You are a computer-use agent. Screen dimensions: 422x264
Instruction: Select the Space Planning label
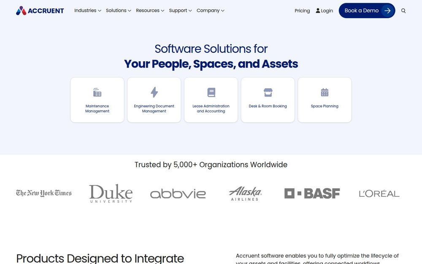click(x=325, y=106)
